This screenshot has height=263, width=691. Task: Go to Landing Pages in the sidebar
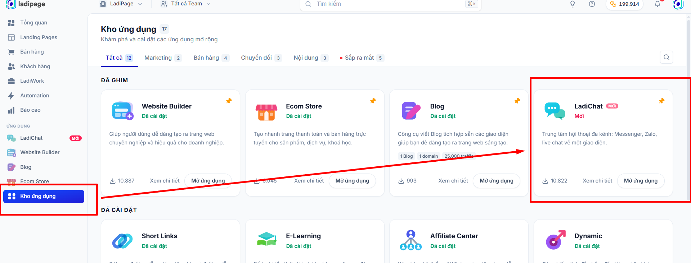pos(39,37)
